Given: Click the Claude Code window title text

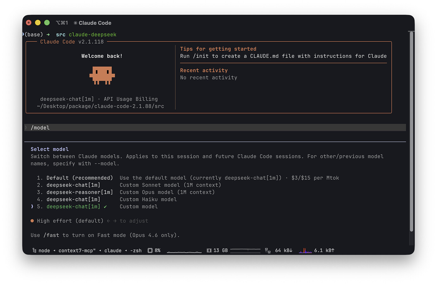Looking at the screenshot, I should point(95,23).
